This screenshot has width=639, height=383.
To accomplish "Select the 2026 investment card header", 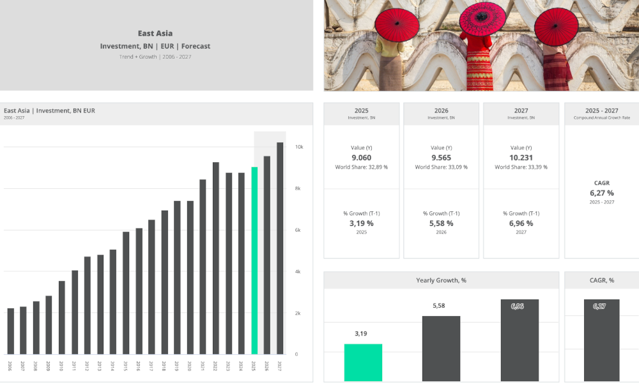I will point(441,114).
